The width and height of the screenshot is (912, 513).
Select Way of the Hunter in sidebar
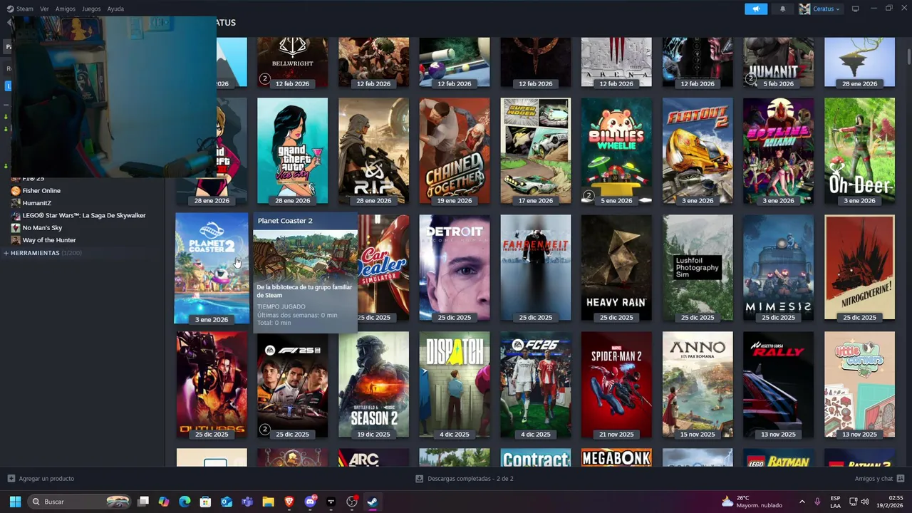[x=49, y=240]
